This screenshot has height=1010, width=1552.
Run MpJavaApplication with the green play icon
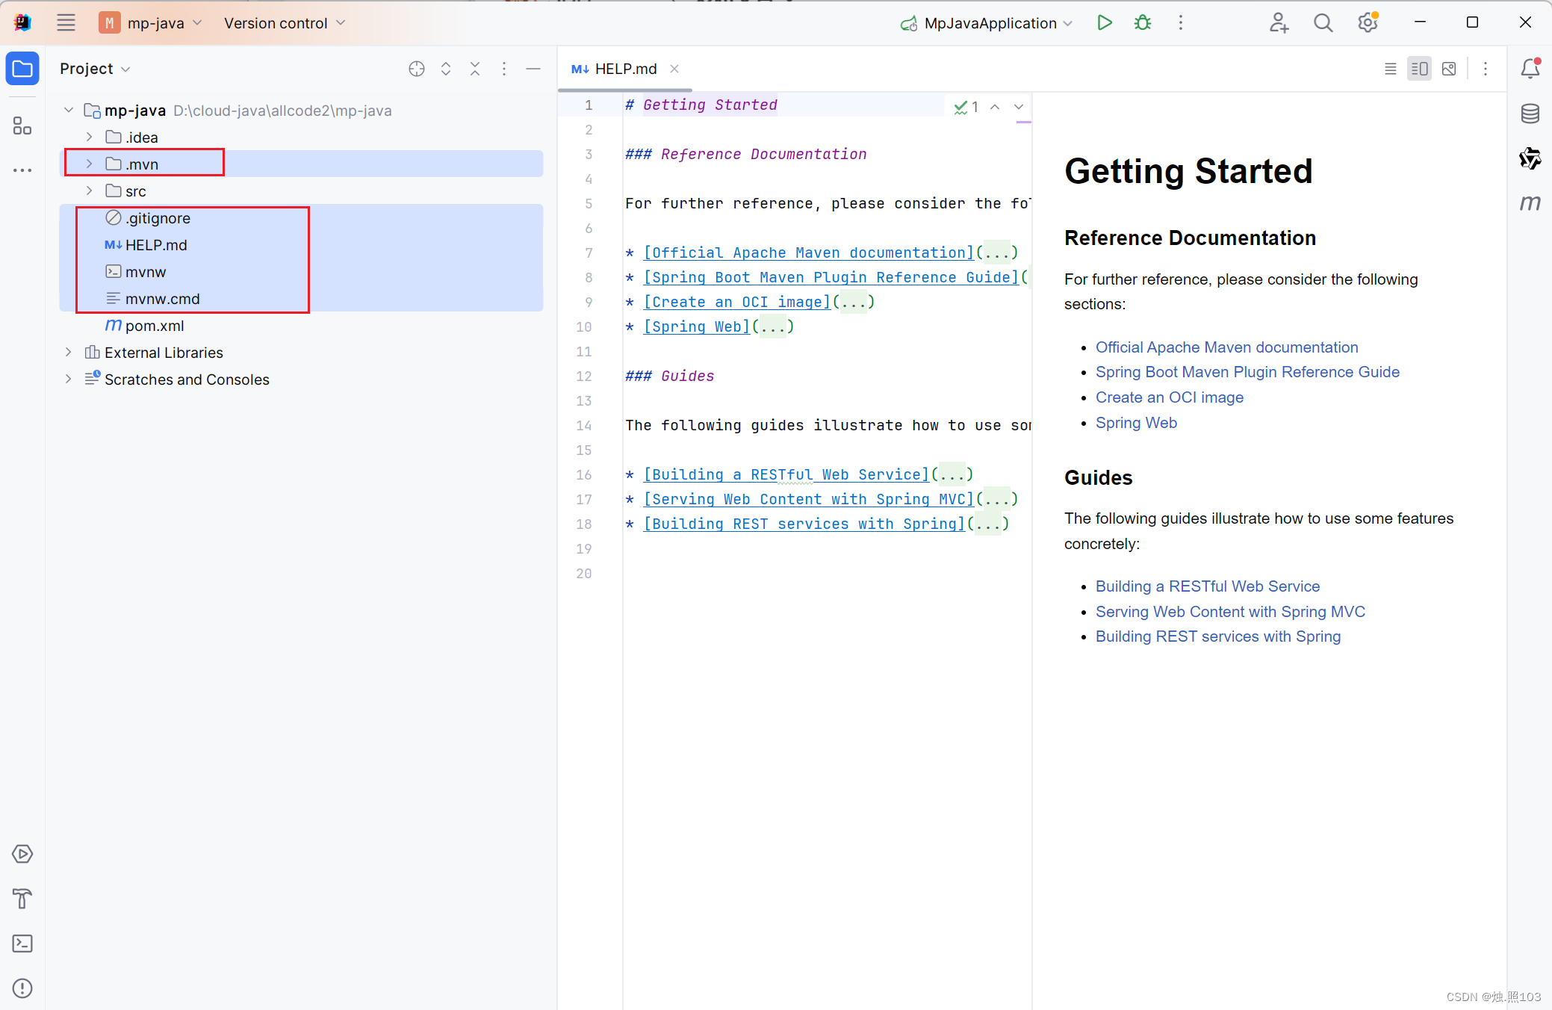click(x=1104, y=22)
